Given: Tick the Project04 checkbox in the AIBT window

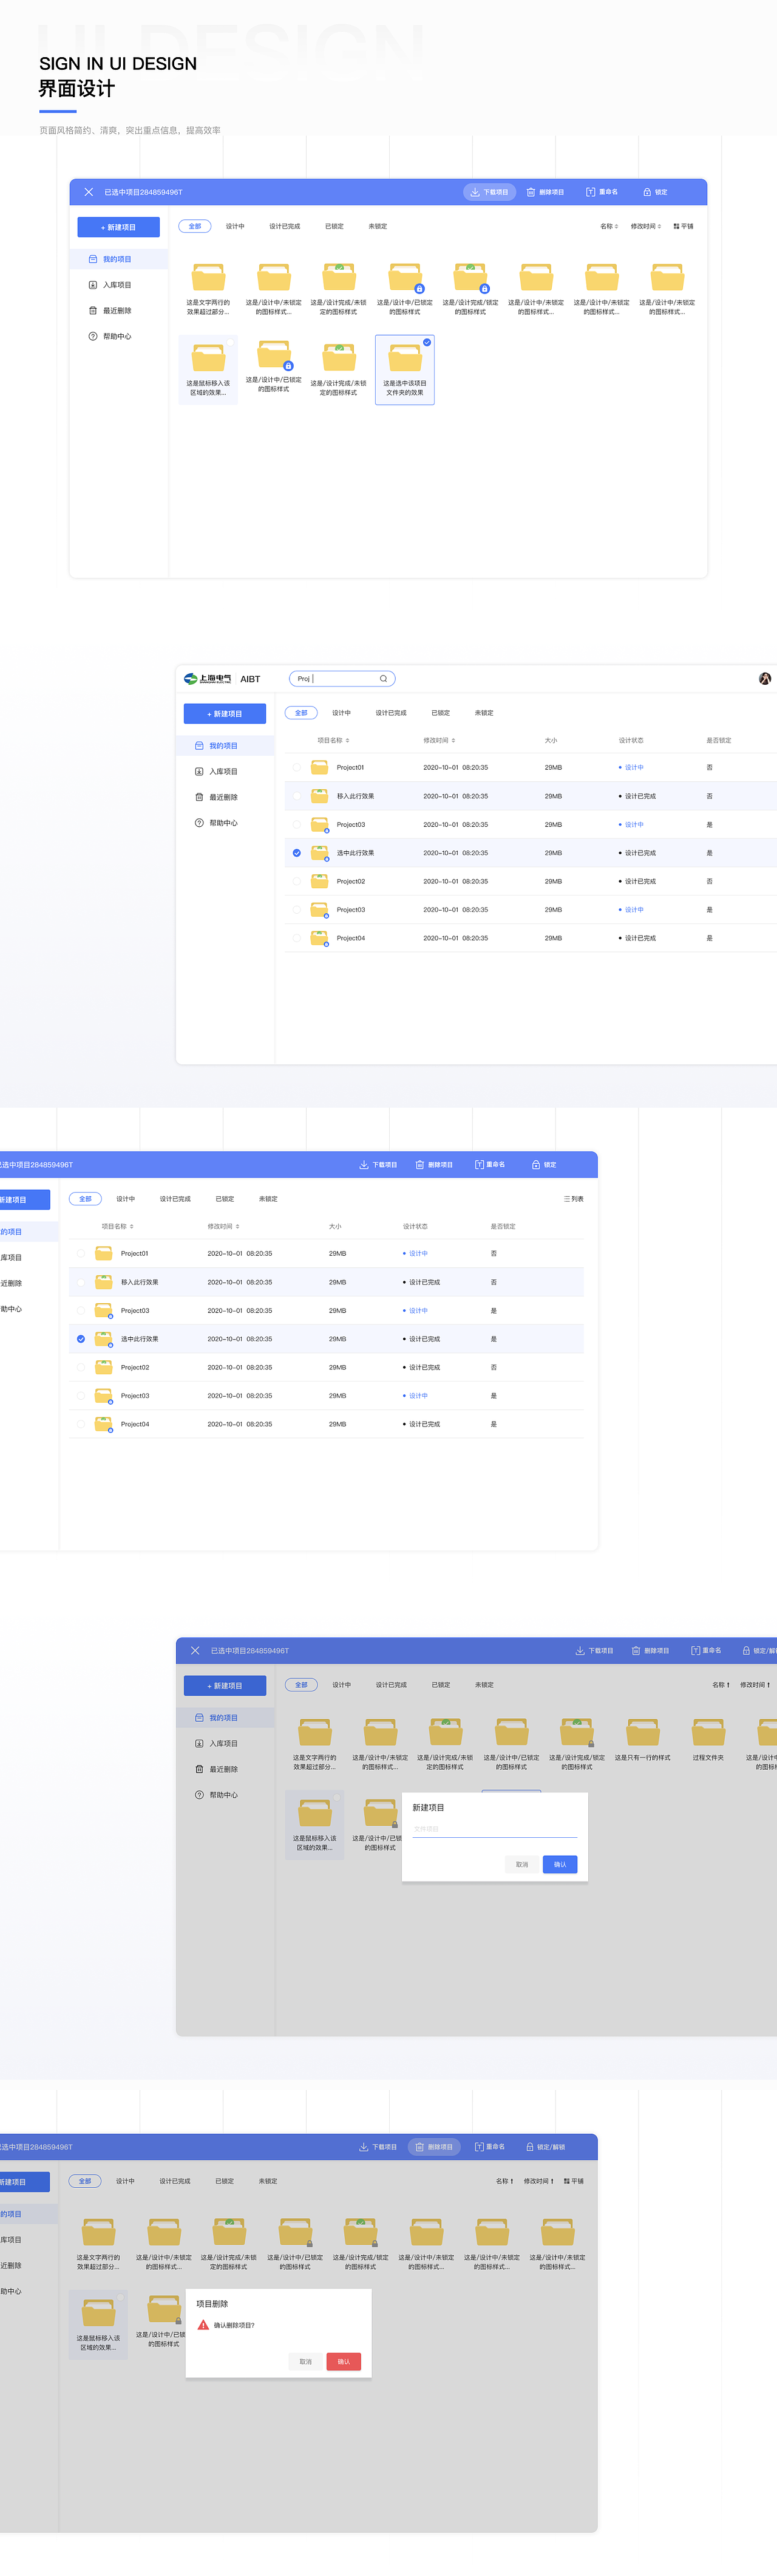Looking at the screenshot, I should pyautogui.click(x=297, y=938).
